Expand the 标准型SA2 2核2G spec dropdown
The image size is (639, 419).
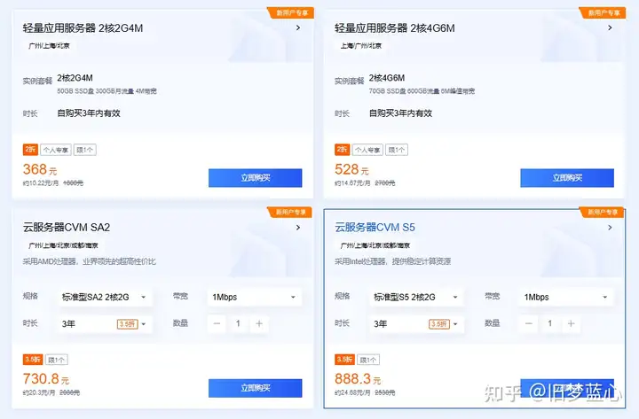105,297
